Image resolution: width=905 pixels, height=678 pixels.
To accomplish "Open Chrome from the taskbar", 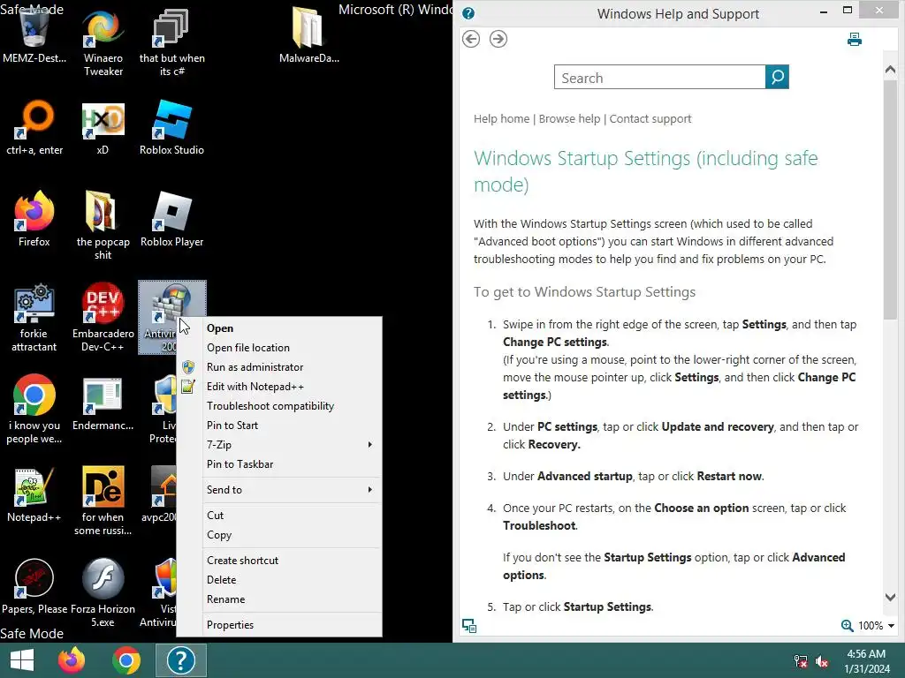I will pos(126,660).
